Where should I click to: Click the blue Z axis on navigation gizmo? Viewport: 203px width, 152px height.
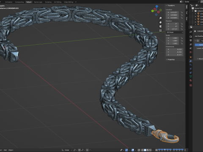click(157, 6)
